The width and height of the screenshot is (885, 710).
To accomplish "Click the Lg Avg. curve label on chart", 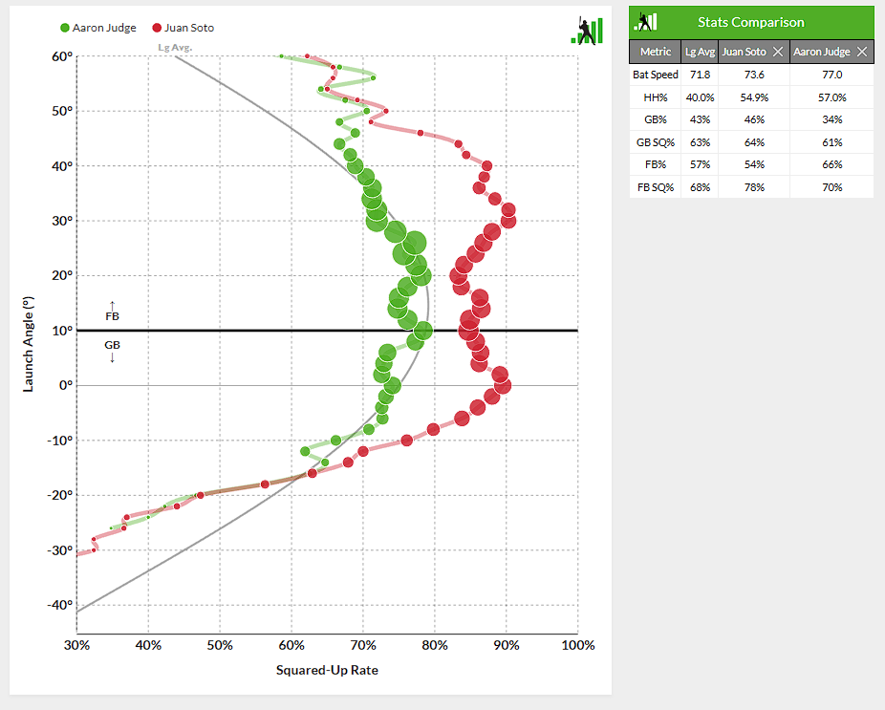I will pos(175,47).
